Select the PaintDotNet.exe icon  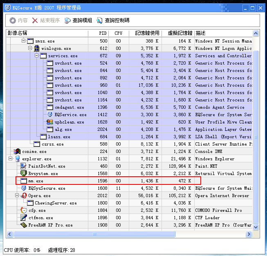(23, 166)
